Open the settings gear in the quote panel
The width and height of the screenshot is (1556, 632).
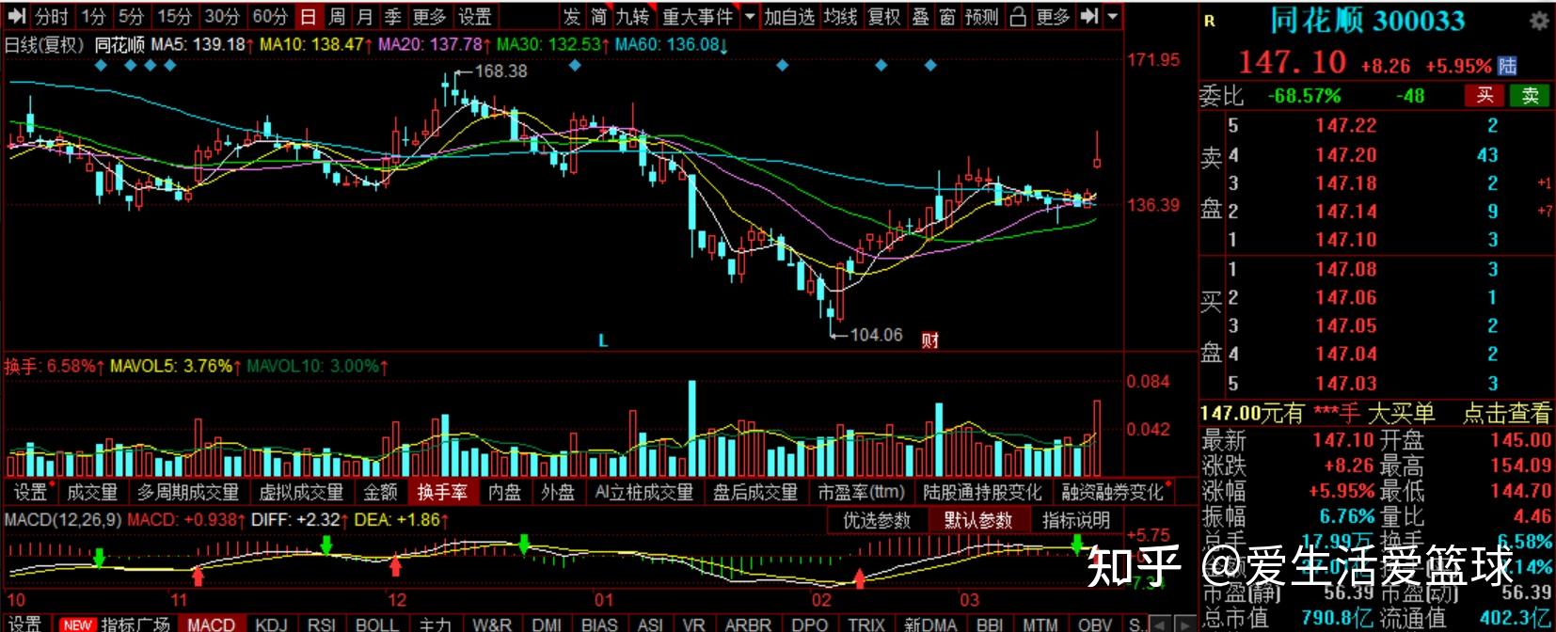(x=1540, y=20)
